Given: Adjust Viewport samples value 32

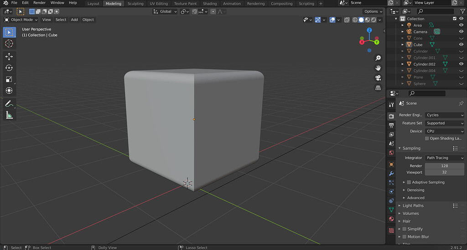Looking at the screenshot, I should (x=444, y=173).
